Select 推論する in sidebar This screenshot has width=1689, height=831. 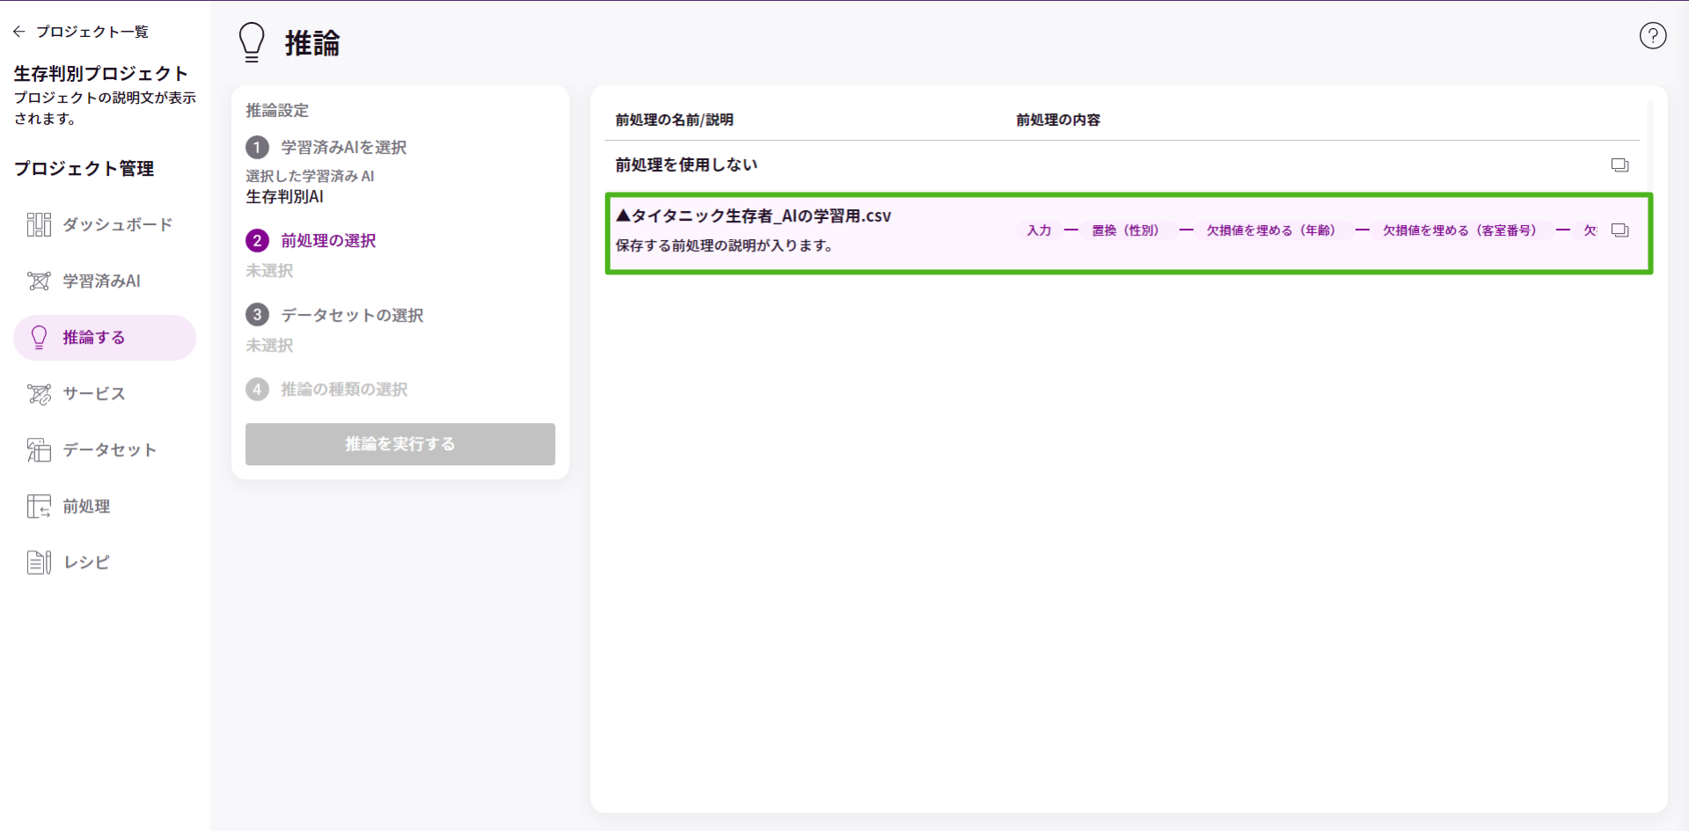(x=105, y=338)
